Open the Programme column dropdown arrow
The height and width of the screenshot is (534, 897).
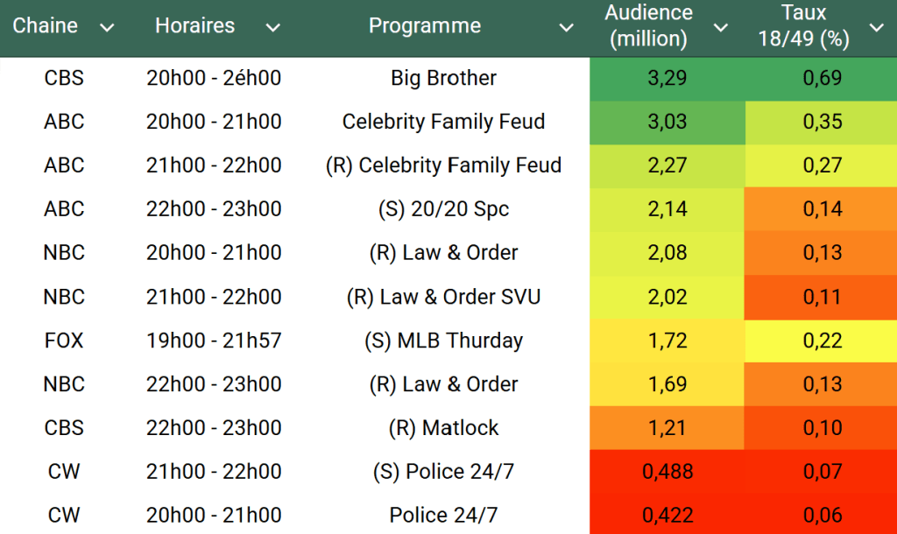pos(567,27)
